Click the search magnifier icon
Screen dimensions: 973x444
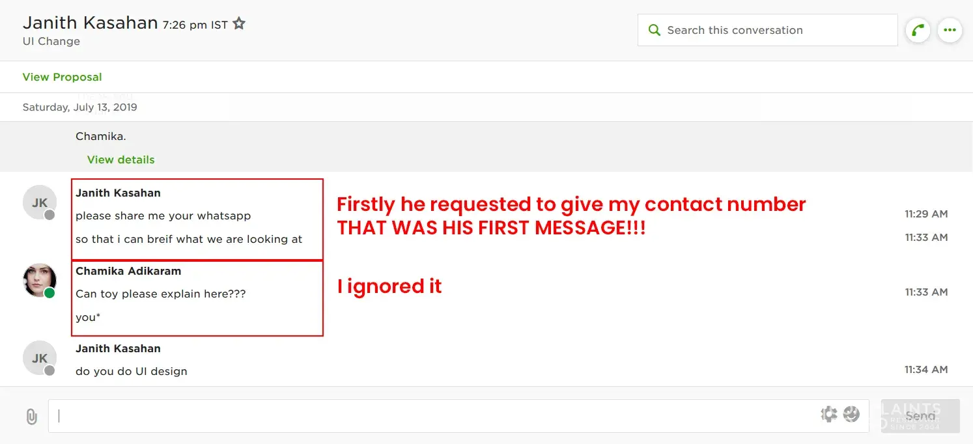[x=654, y=30]
